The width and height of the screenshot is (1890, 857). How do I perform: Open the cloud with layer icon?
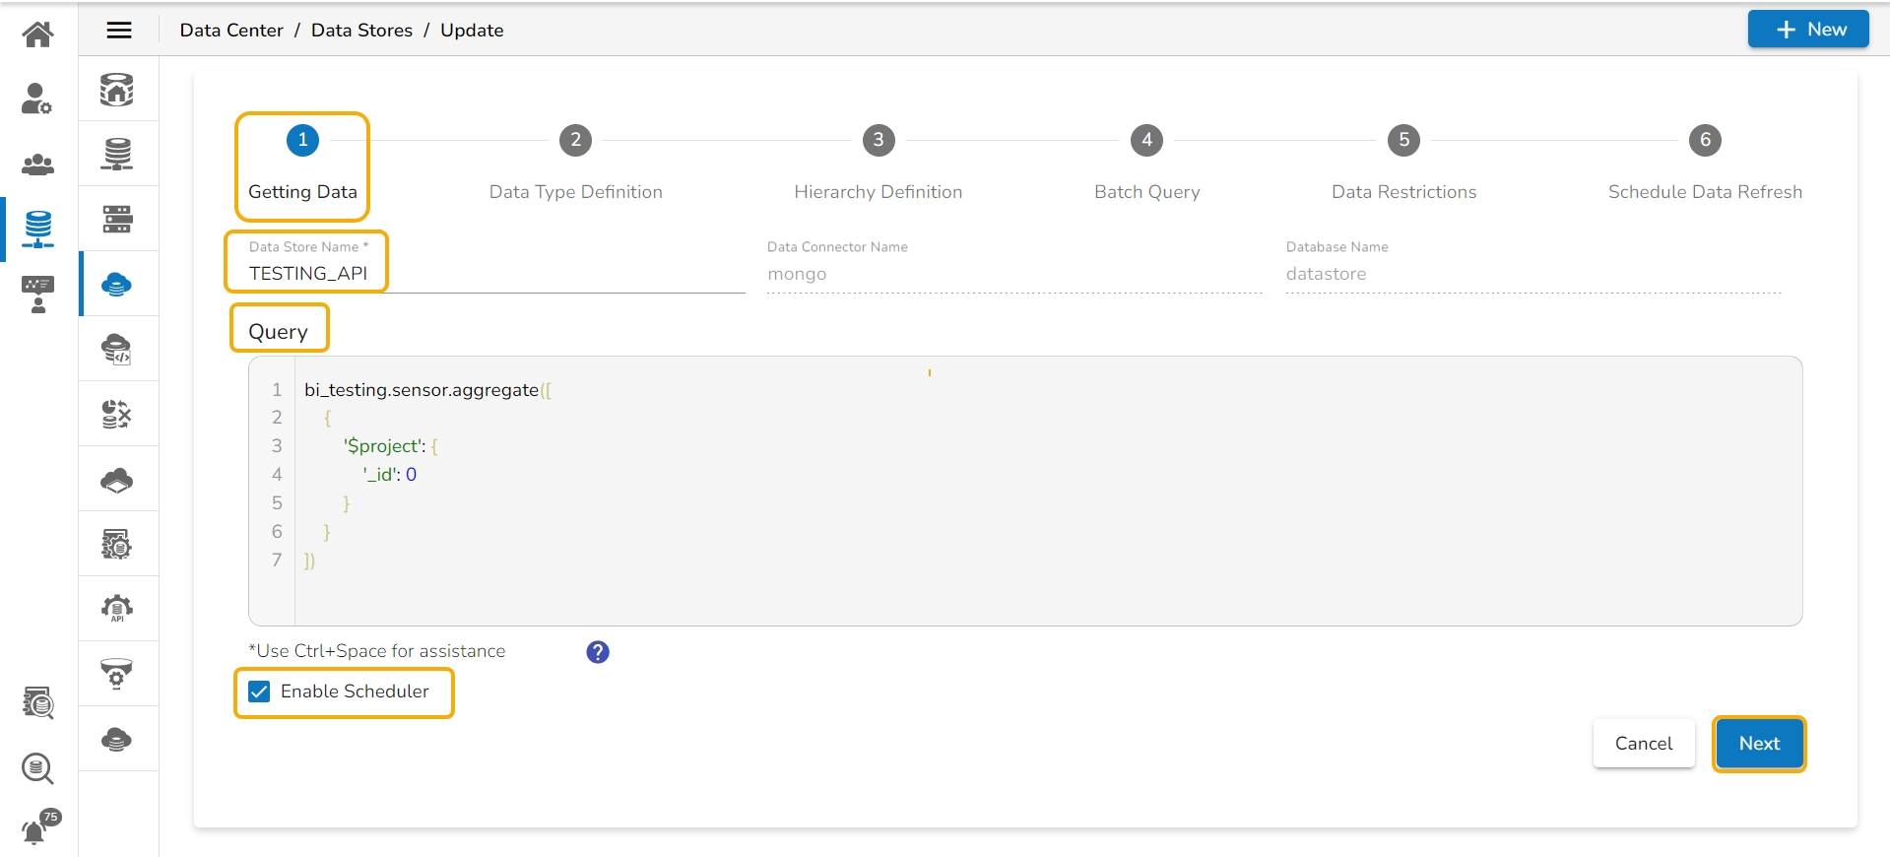[117, 480]
